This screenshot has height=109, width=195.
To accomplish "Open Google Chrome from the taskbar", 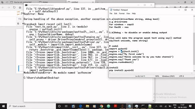I will click(101, 106).
